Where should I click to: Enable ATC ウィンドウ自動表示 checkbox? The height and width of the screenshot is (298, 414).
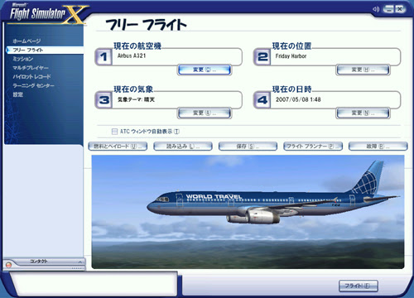coord(114,132)
